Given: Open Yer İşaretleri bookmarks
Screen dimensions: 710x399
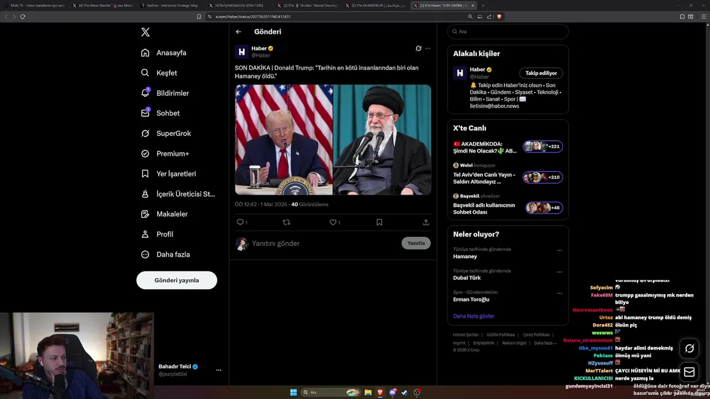Looking at the screenshot, I should pyautogui.click(x=169, y=173).
